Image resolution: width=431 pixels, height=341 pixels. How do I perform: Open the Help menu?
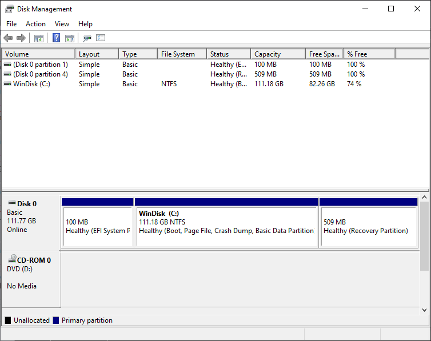85,24
